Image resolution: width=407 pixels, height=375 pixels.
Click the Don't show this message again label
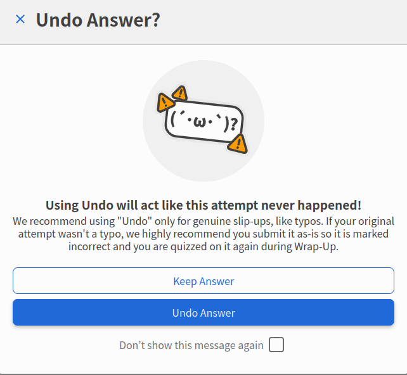pos(191,345)
